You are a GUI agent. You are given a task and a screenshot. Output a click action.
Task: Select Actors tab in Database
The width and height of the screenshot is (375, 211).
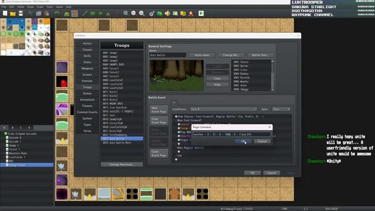tap(87, 43)
